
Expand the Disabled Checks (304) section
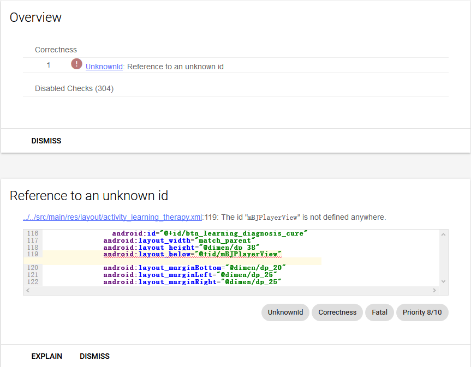point(74,88)
